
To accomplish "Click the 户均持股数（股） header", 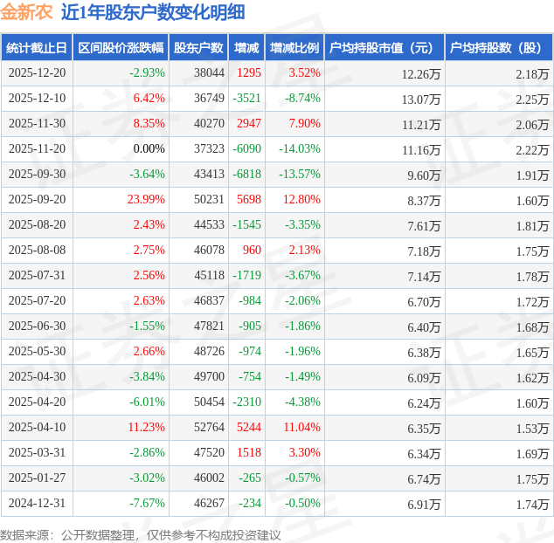I will click(499, 48).
